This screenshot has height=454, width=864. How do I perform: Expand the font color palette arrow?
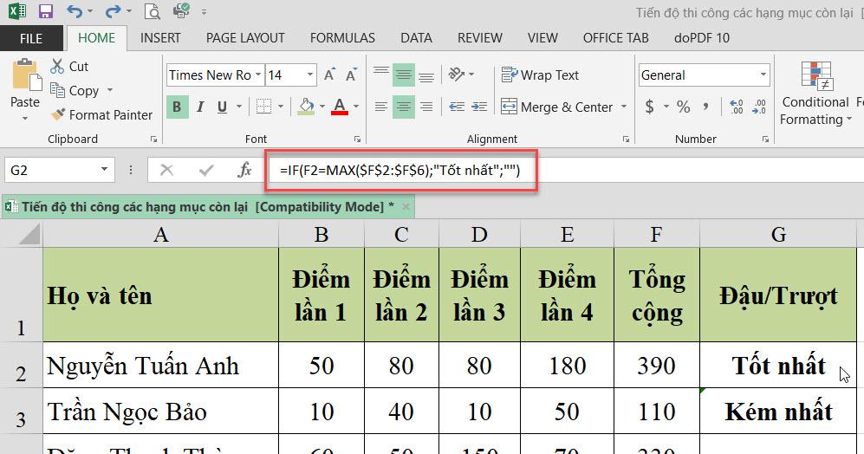coord(356,107)
